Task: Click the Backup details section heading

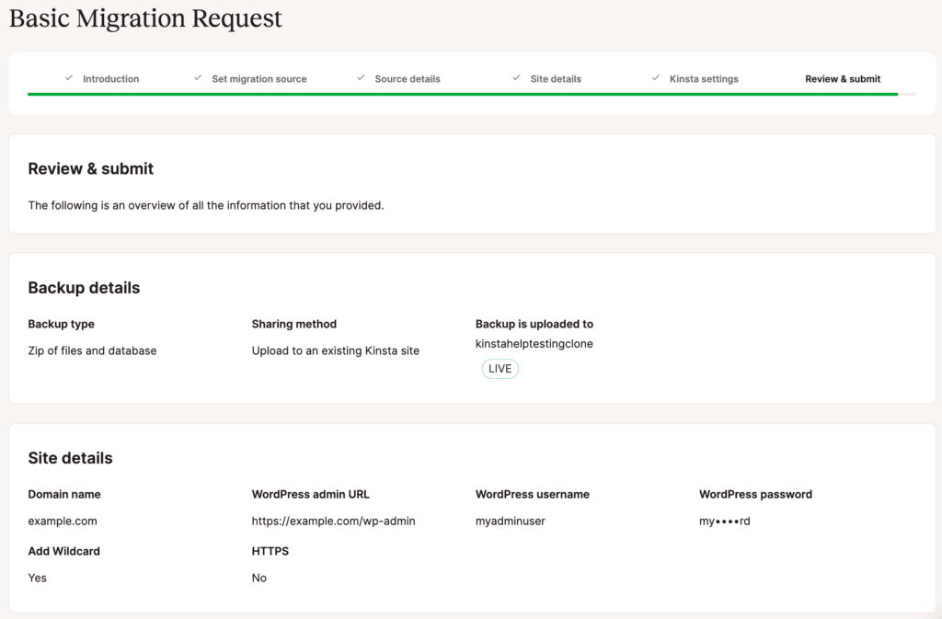Action: pyautogui.click(x=84, y=288)
